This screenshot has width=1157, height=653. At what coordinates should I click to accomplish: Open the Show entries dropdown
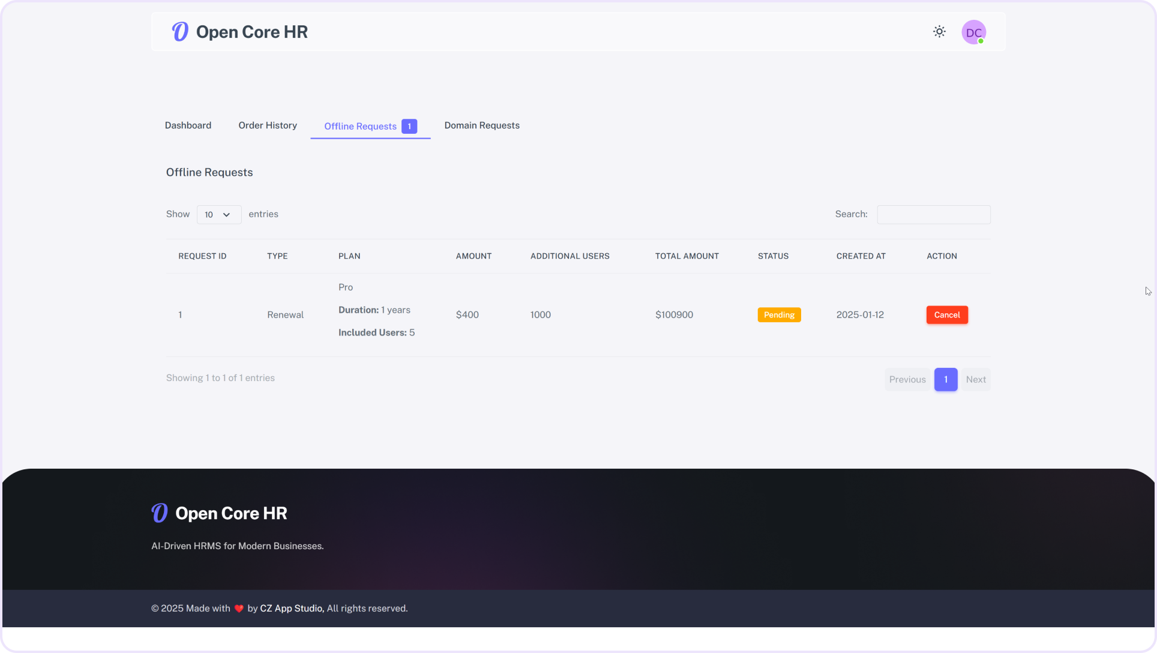[x=218, y=214]
